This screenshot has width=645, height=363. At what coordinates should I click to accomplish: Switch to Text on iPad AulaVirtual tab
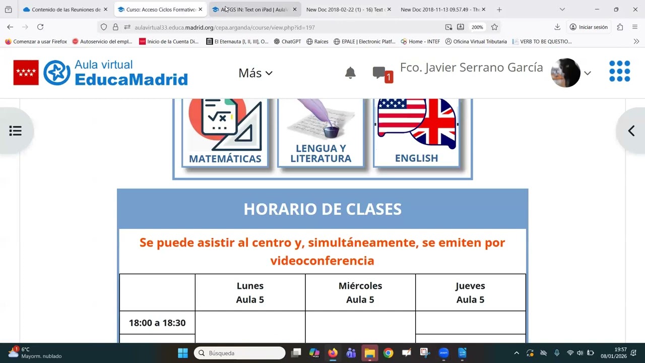click(254, 10)
